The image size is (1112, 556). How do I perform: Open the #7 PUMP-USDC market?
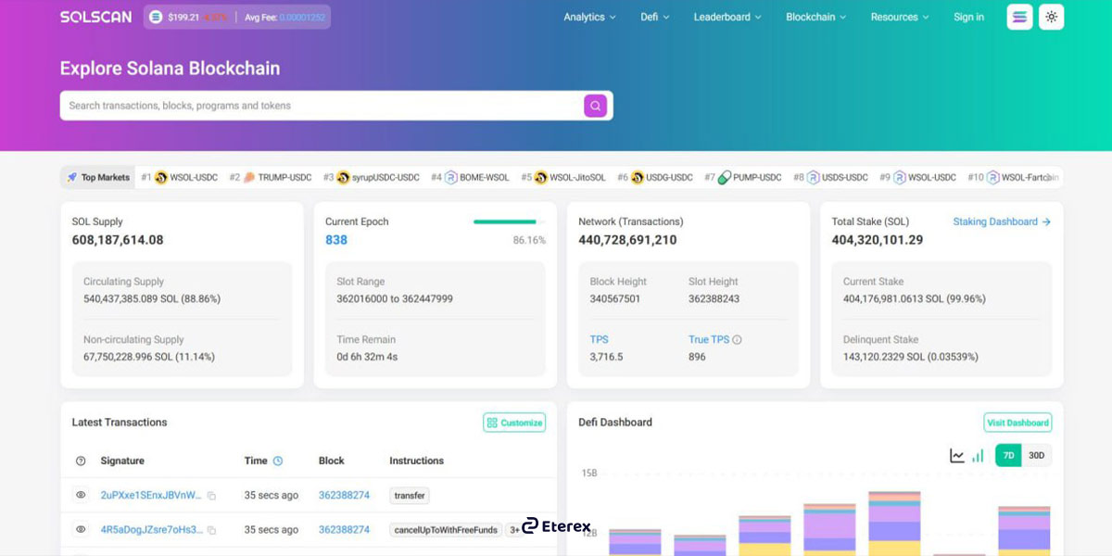click(743, 177)
